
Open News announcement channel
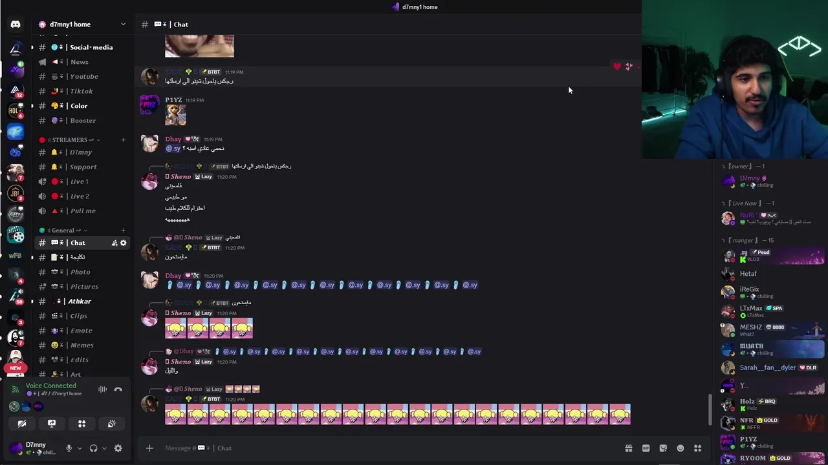pyautogui.click(x=83, y=62)
